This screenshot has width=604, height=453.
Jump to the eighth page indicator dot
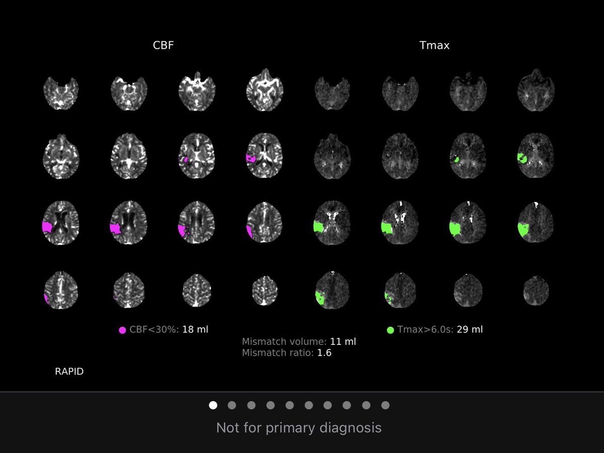(347, 405)
